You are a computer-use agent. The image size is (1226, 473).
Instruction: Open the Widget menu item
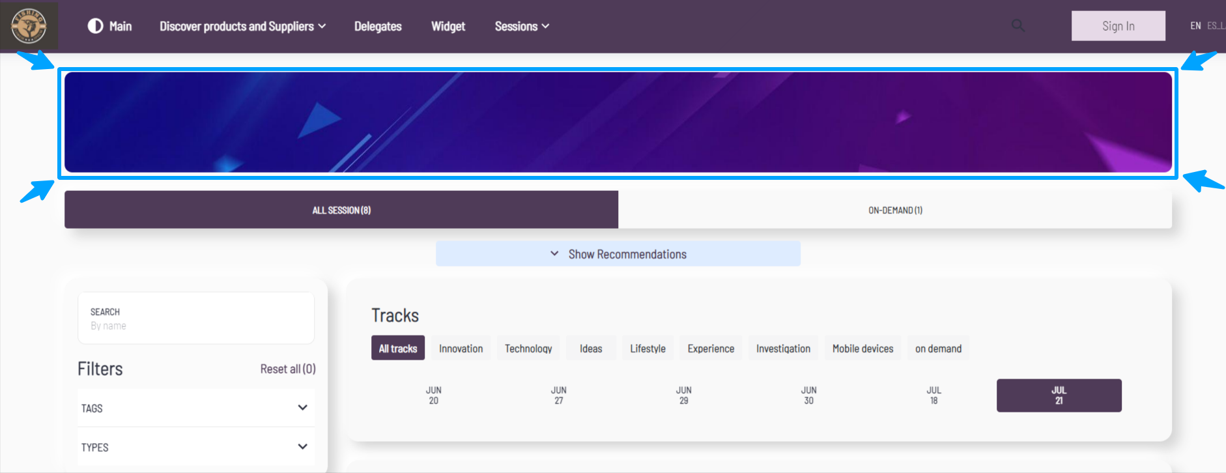448,26
